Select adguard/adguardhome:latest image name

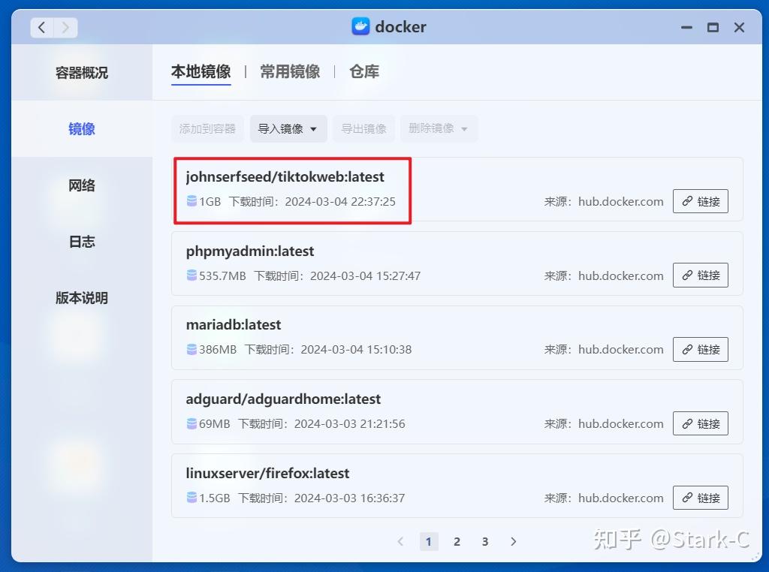coord(283,399)
